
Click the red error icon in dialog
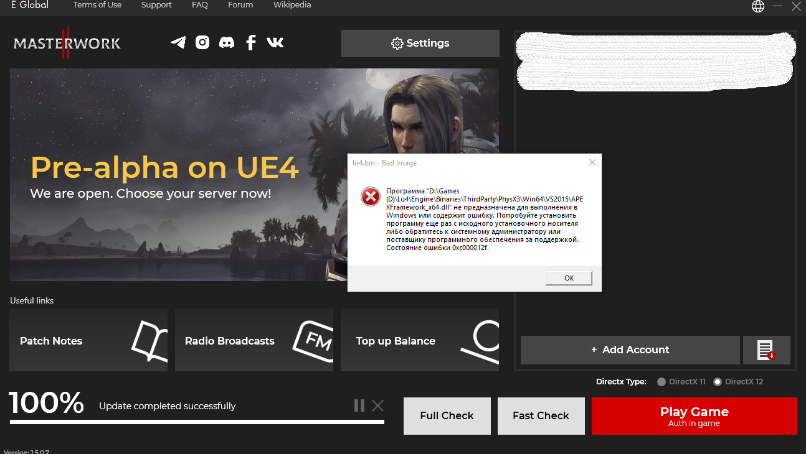371,197
